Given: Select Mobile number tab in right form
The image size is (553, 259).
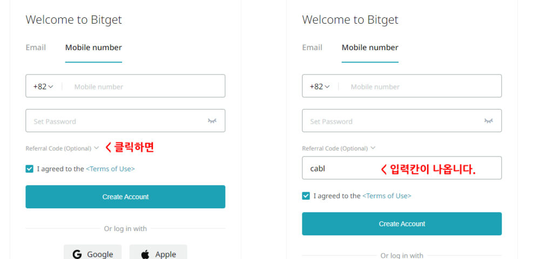Looking at the screenshot, I should point(370,47).
